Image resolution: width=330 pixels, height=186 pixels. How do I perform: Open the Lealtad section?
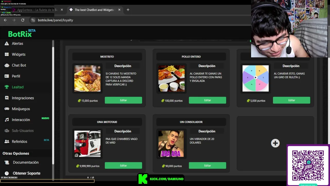click(x=18, y=87)
